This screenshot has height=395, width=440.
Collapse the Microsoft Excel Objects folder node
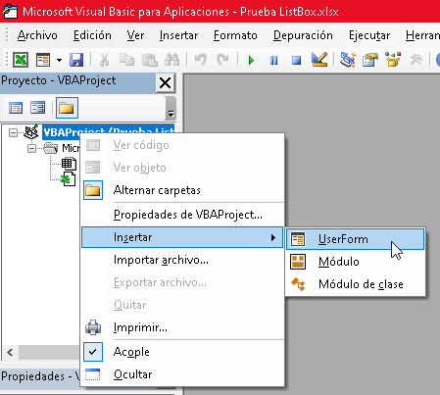coord(31,149)
